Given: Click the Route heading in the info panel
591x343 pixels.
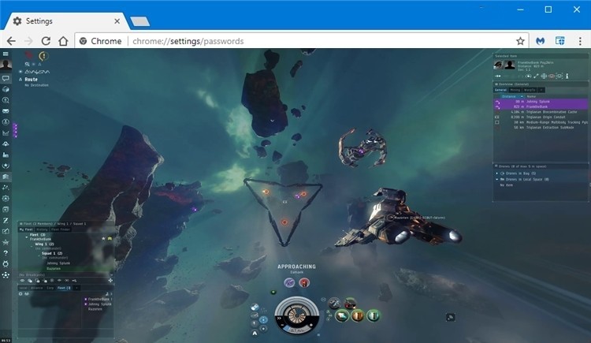Looking at the screenshot, I should click(x=31, y=80).
